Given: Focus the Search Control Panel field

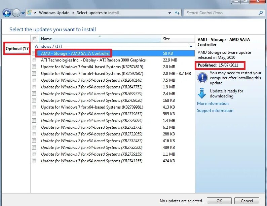Looking at the screenshot, I should tap(224, 13).
